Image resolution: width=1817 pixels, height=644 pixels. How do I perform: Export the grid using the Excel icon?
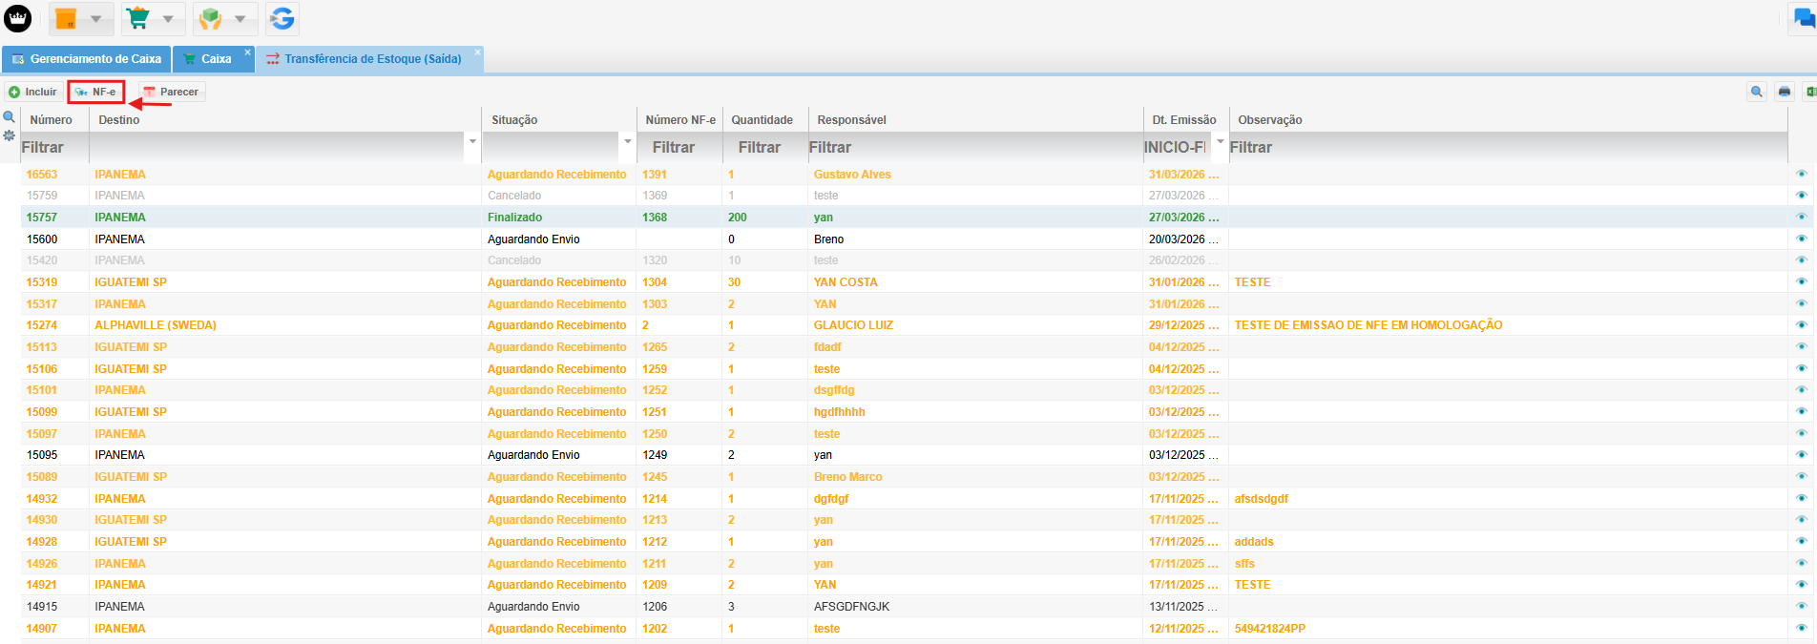[x=1809, y=92]
